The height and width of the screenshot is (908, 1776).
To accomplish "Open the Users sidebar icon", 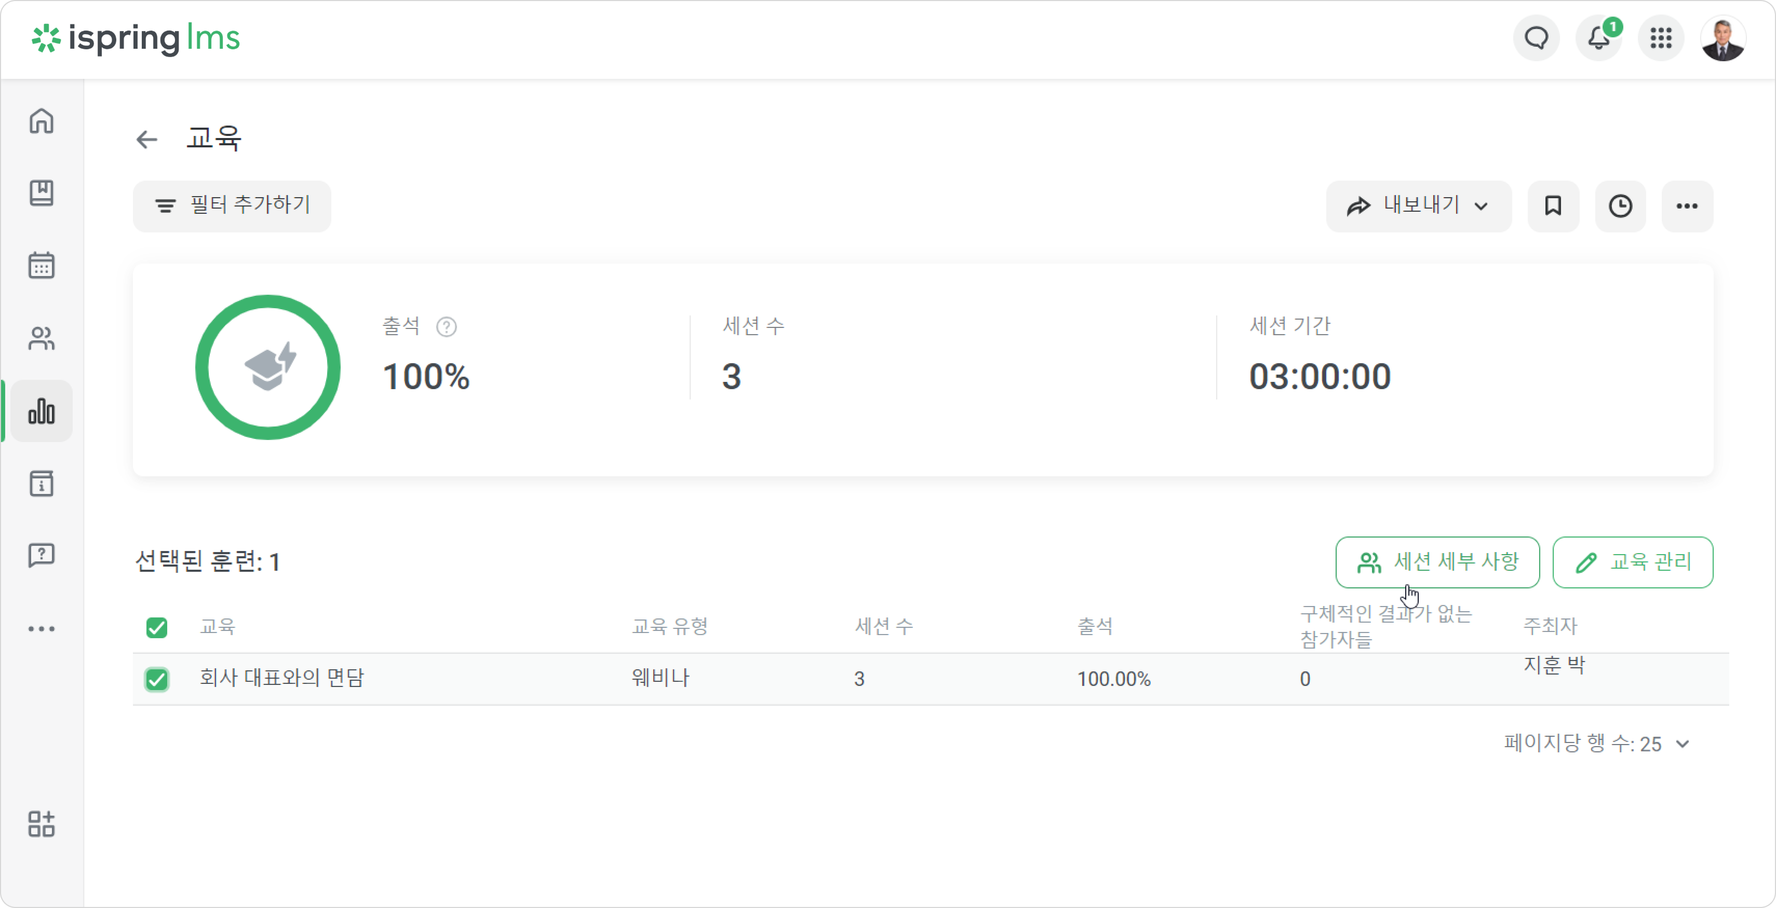I will 41,338.
